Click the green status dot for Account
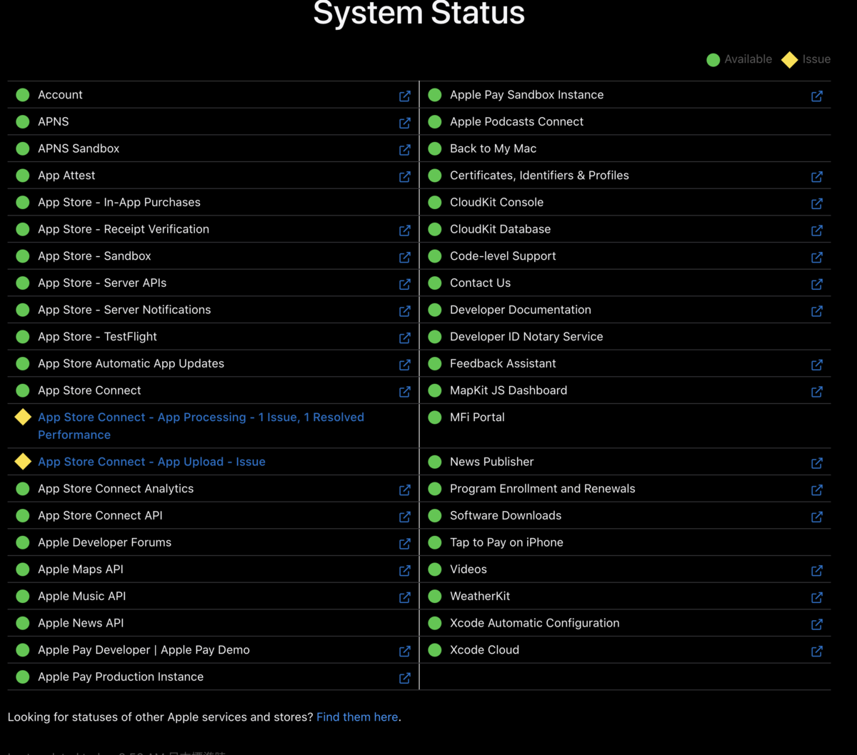 23,95
